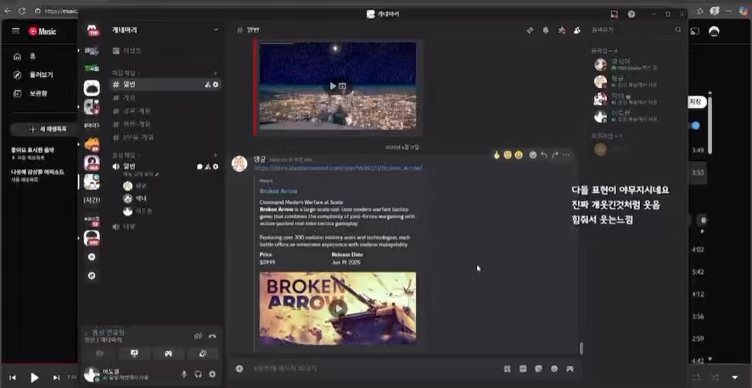The height and width of the screenshot is (388, 752).
Task: Toggle the blue switch in YouTube Music
Action: click(695, 126)
